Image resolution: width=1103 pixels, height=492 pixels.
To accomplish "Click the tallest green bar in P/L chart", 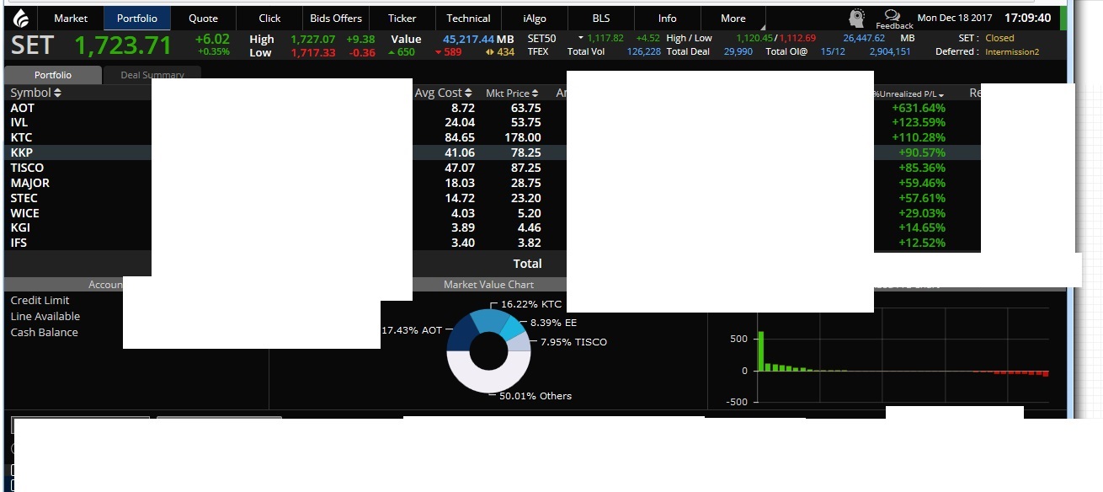I will click(x=760, y=350).
